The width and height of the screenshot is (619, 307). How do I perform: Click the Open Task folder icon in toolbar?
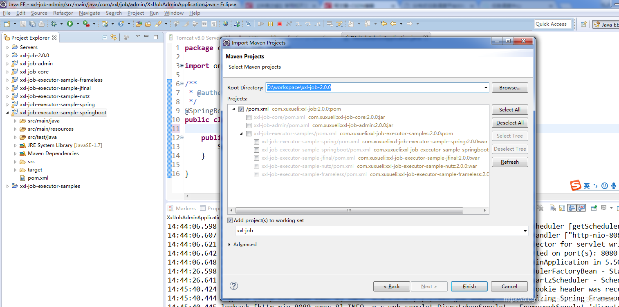[x=148, y=24]
